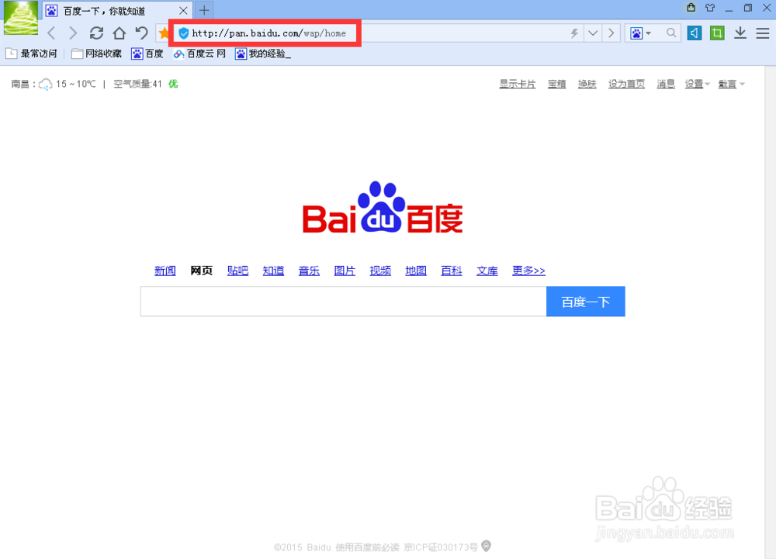
Task: Click the 南昌 weather forecast
Action: click(x=54, y=84)
